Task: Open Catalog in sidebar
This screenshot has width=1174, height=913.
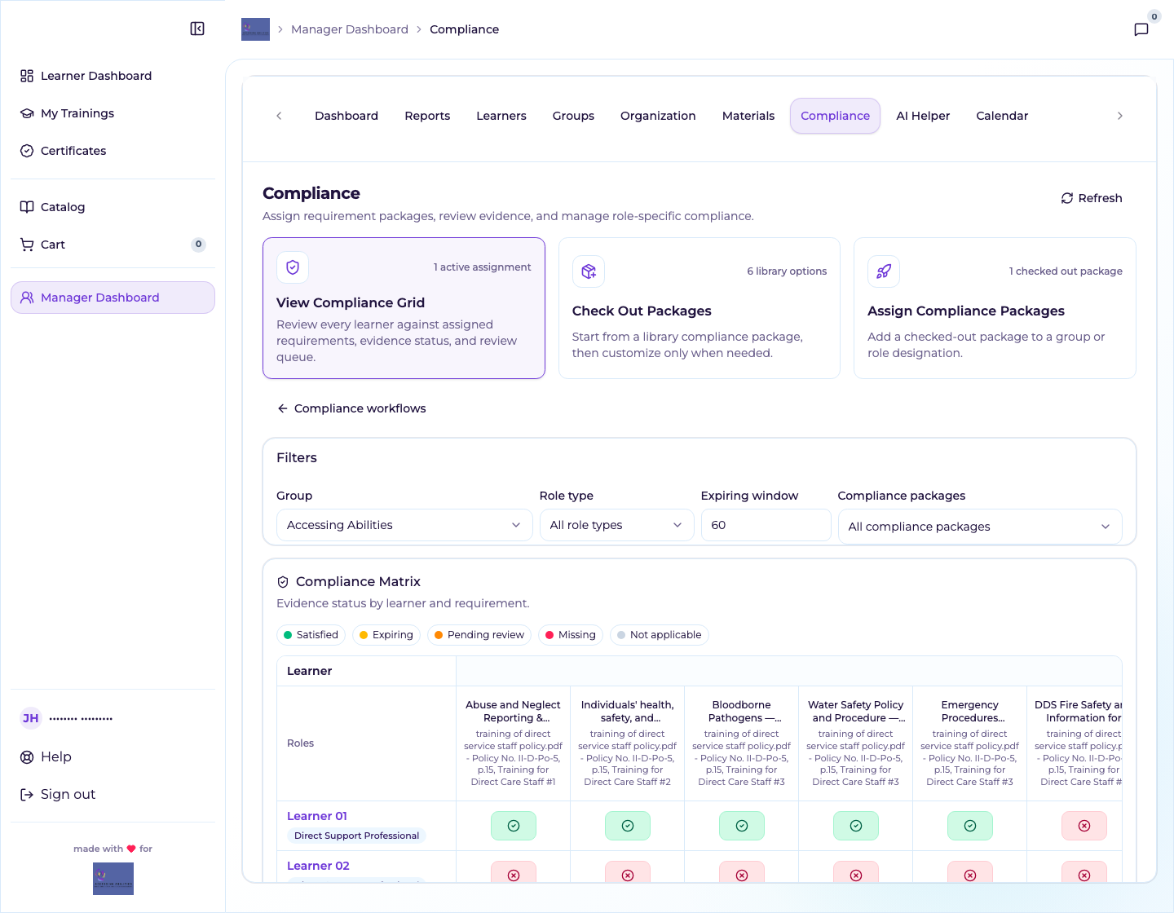Action: [113, 207]
